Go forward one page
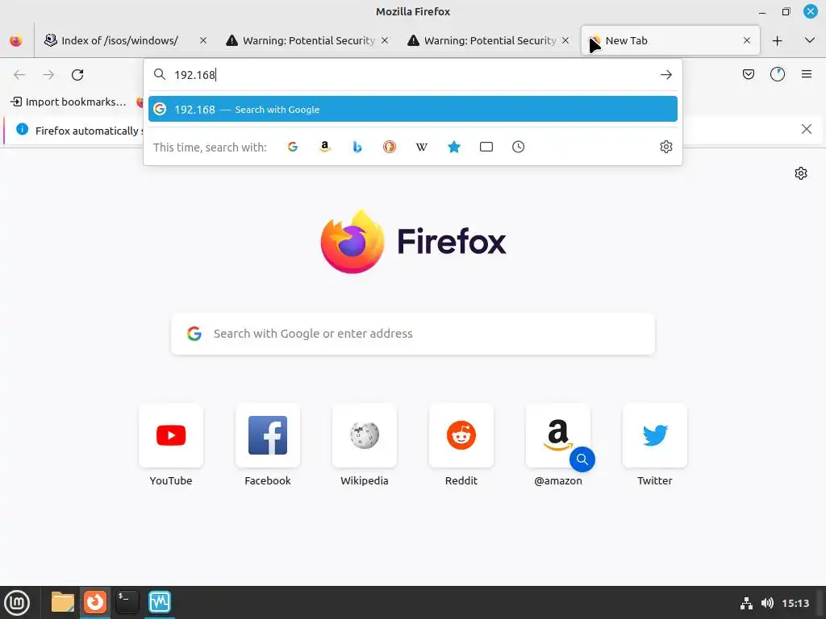 (x=48, y=75)
